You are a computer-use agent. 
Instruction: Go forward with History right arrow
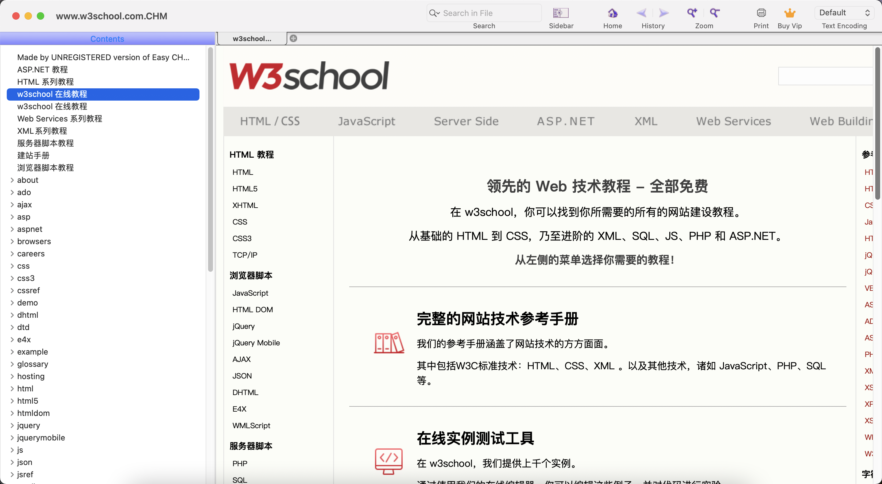(x=663, y=13)
